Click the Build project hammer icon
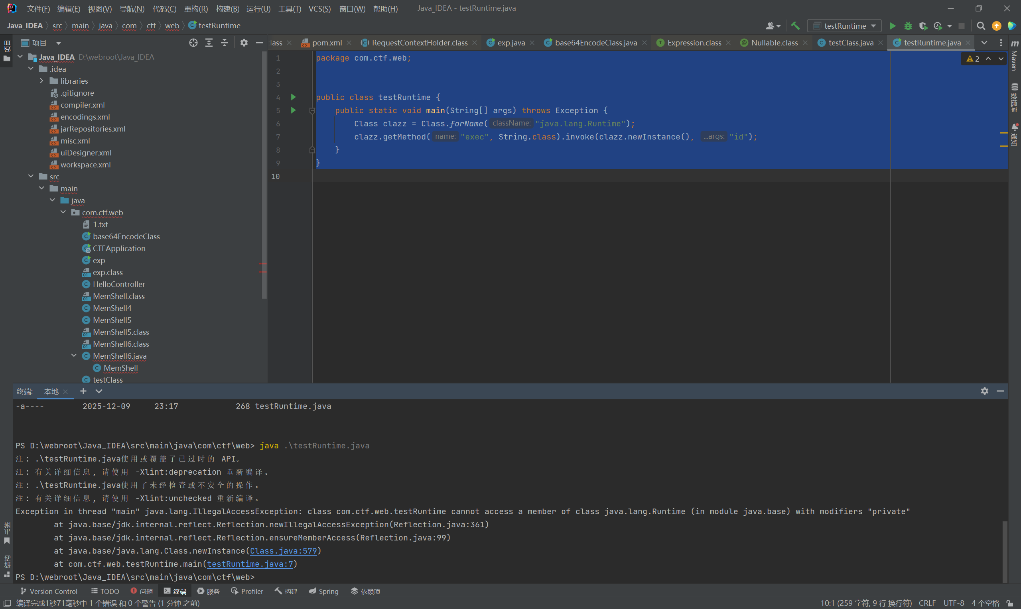Viewport: 1021px width, 609px height. tap(795, 26)
